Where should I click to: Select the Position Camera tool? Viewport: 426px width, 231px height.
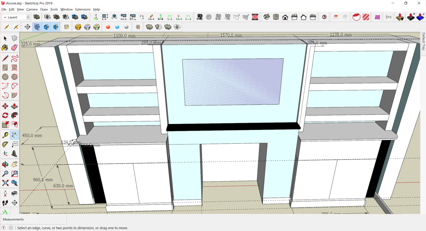(5, 193)
